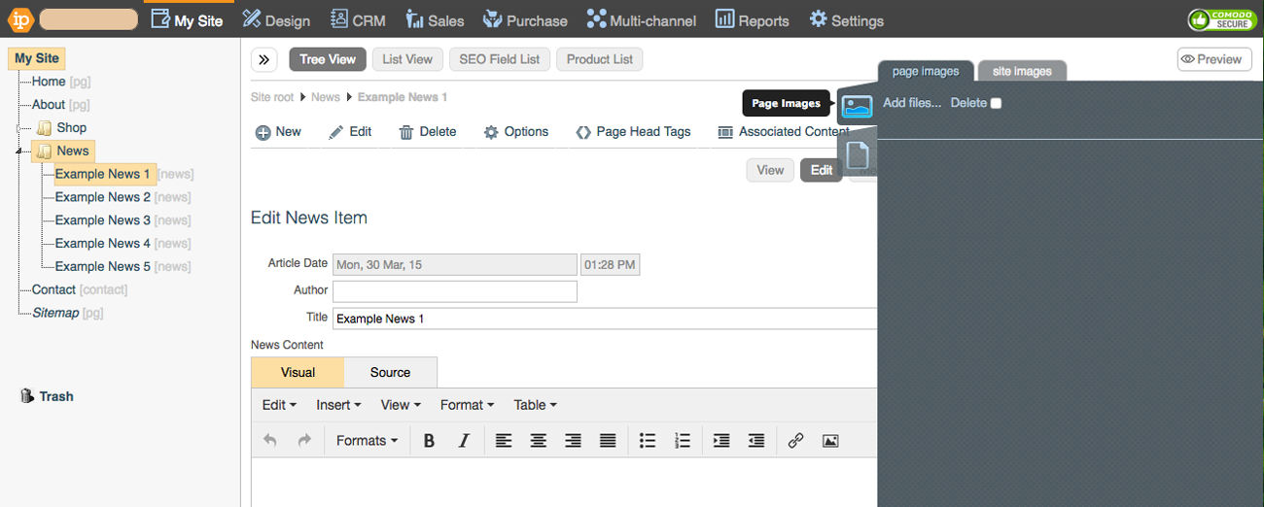Click the numbered list icon
Screen dimensions: 1264x507
click(683, 441)
